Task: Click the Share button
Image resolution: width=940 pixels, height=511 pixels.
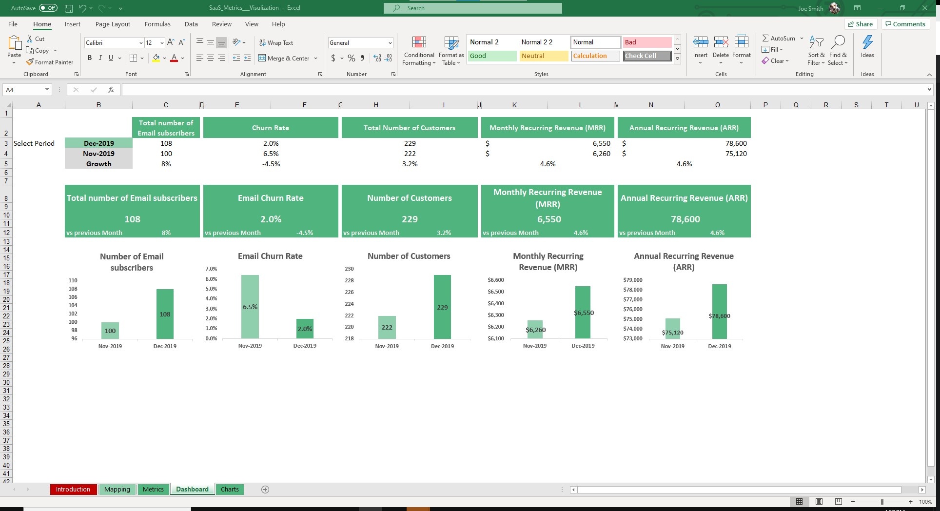Action: [x=861, y=24]
